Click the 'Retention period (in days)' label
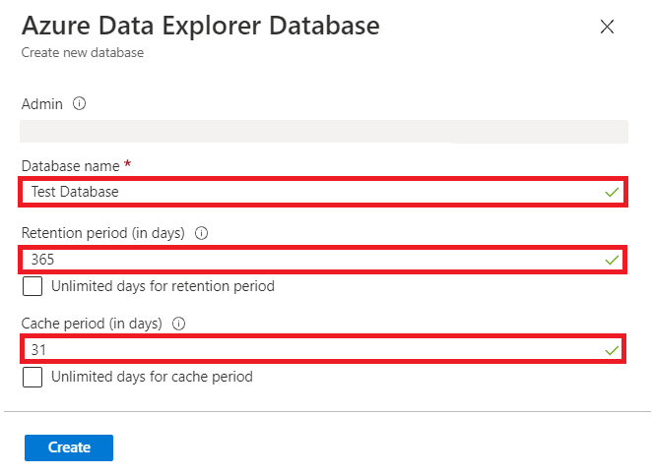Screen dimensions: 653x475 click(102, 233)
